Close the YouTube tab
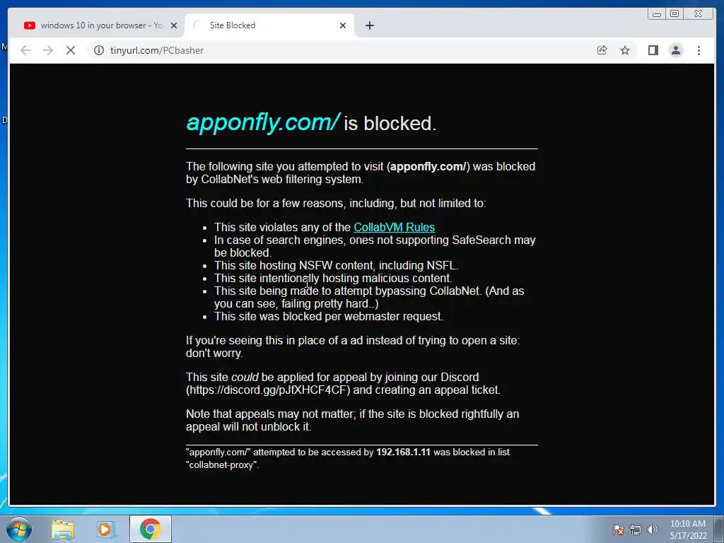Screen dimensions: 724x543 point(174,25)
